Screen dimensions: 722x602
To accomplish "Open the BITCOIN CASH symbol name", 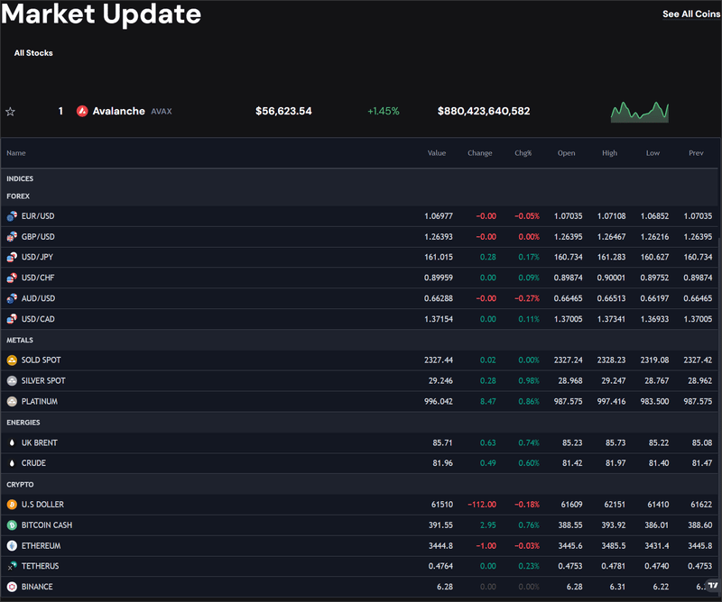I will click(x=47, y=525).
